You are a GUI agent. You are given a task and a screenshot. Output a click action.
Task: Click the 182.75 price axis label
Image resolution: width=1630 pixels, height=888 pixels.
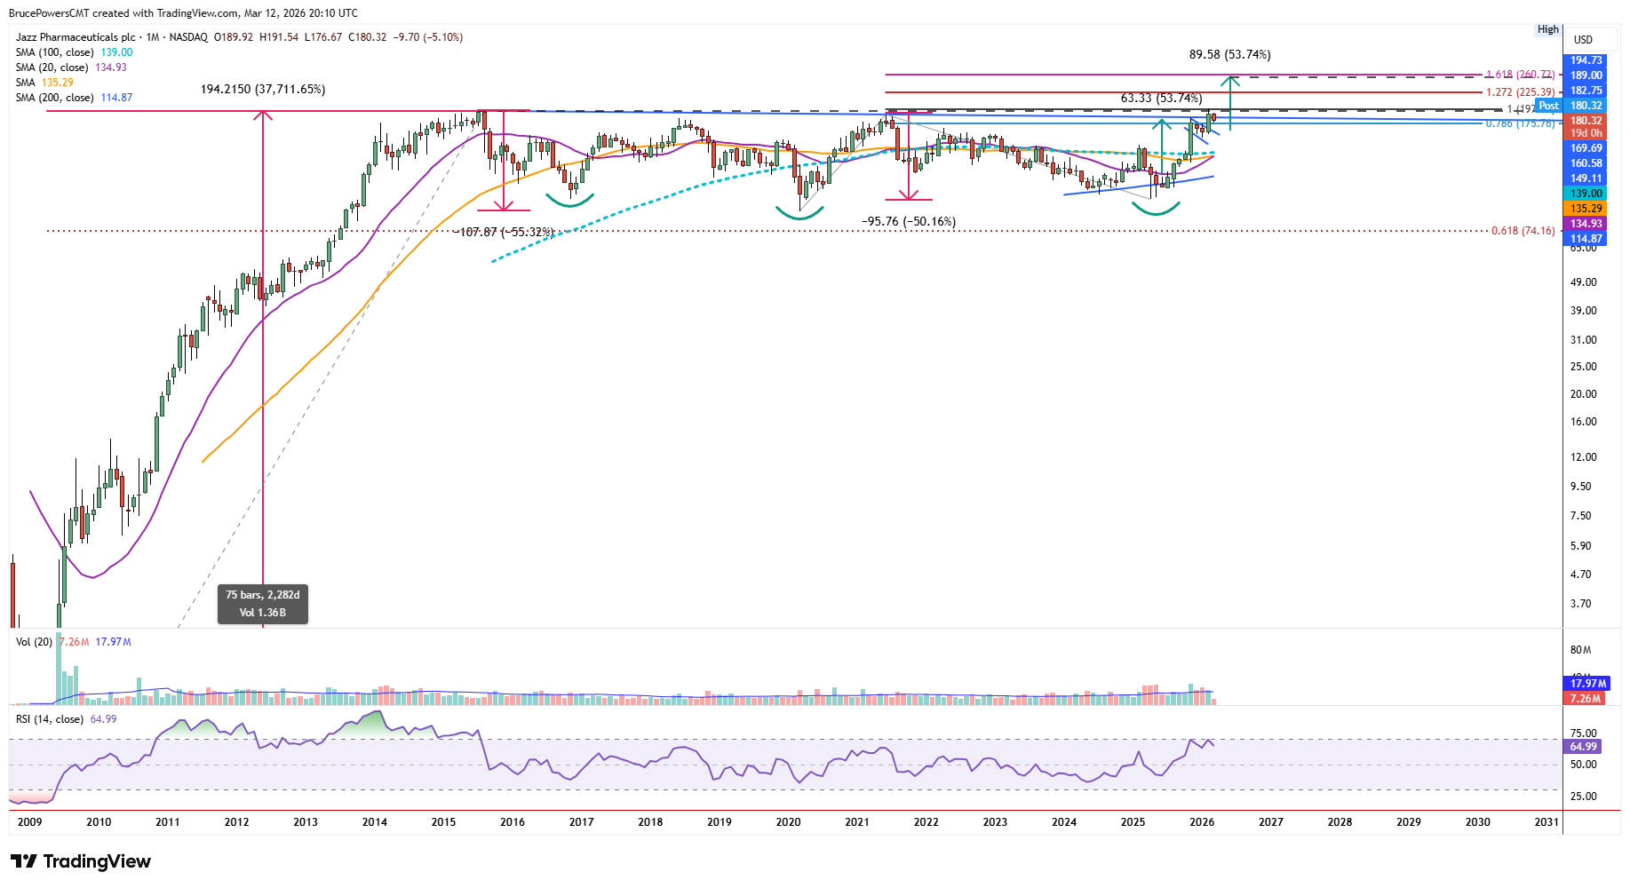(x=1586, y=91)
